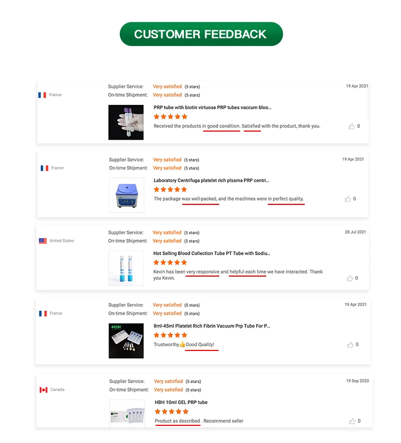401x443 pixels.
Task: Thumbs-up the Platelet Rich Fibrin review
Action: [x=351, y=345]
